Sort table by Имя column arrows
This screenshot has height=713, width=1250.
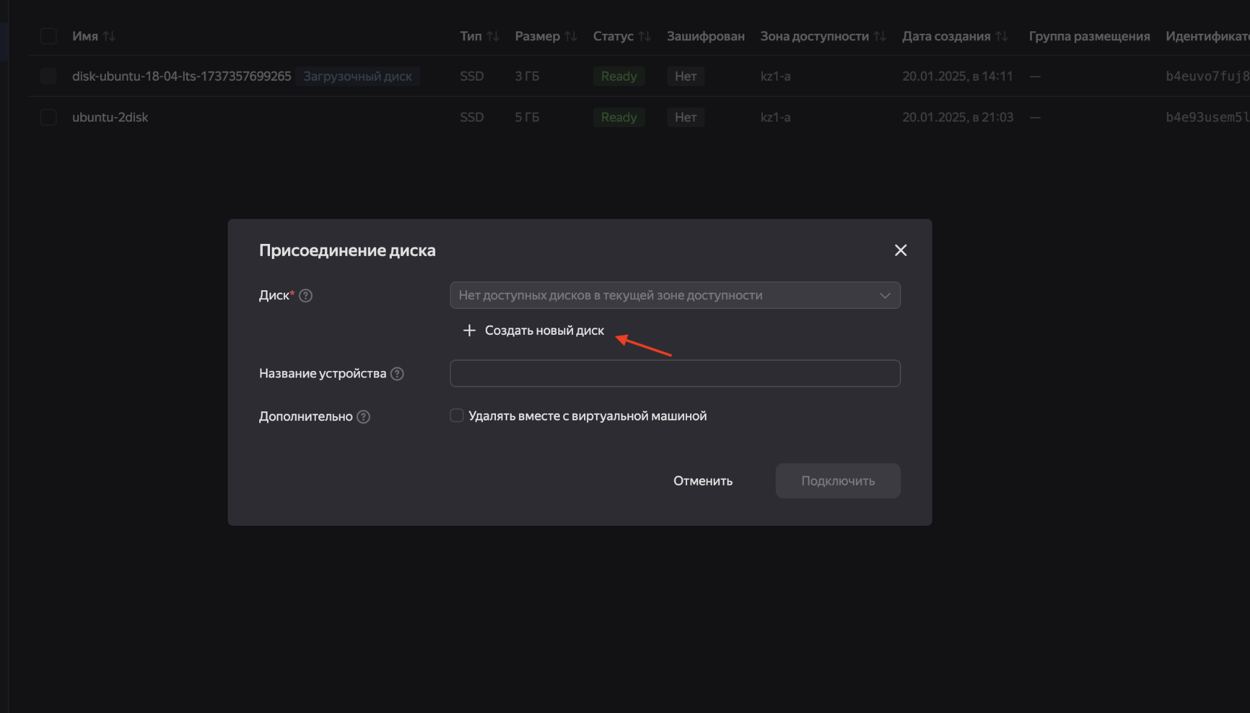(109, 36)
